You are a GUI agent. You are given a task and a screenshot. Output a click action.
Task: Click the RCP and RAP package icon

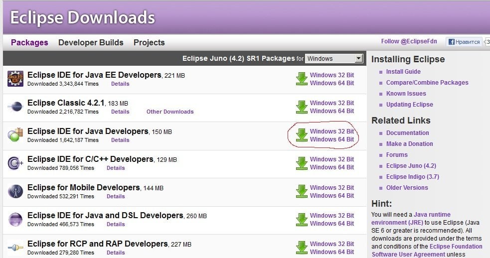[x=15, y=248]
